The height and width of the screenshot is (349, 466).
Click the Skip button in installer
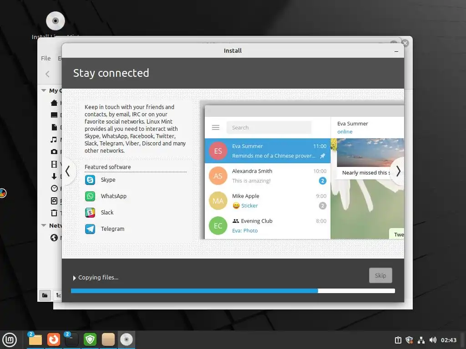pos(380,275)
